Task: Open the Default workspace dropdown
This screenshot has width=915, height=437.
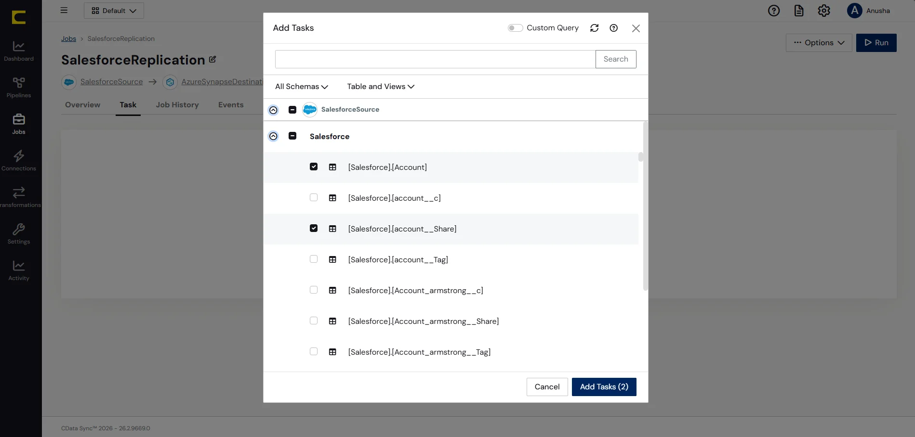Action: (114, 11)
